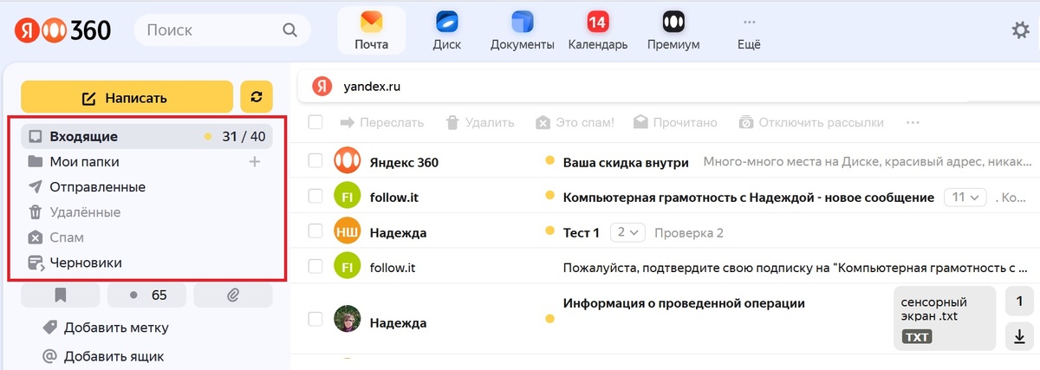This screenshot has height=370, width=1040.
Task: Open the Премиум section
Action: tap(673, 30)
